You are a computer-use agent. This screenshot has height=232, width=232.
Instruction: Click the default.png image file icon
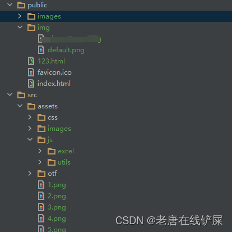pyautogui.click(x=41, y=50)
